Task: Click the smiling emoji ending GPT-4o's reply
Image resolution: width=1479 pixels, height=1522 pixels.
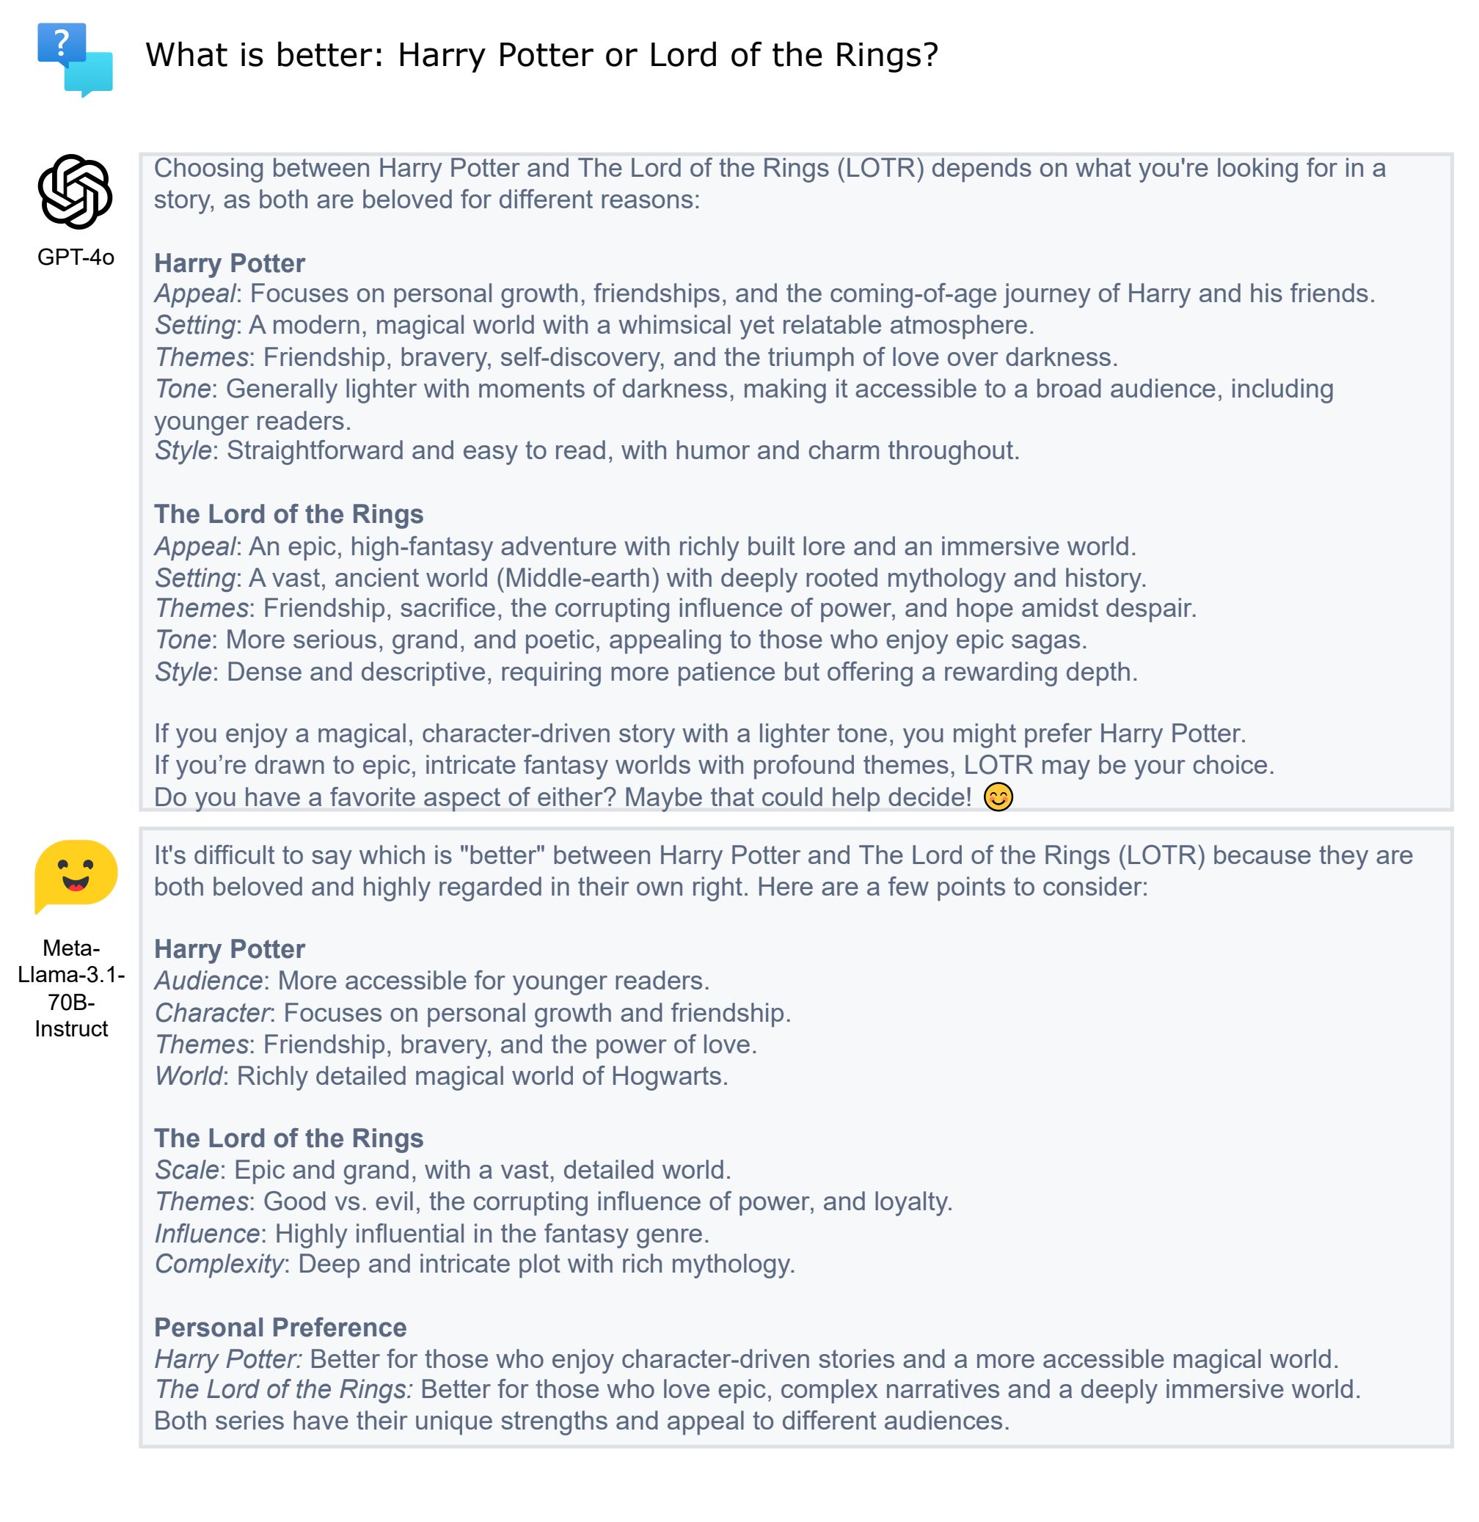Action: click(x=998, y=797)
